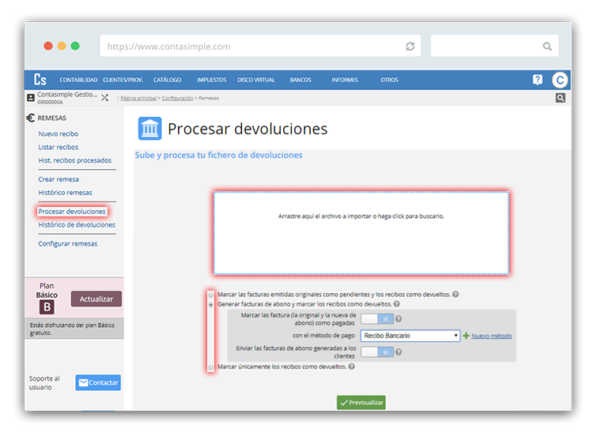The height and width of the screenshot is (436, 593).
Task: Click the green plus icon for new method
Action: (466, 336)
